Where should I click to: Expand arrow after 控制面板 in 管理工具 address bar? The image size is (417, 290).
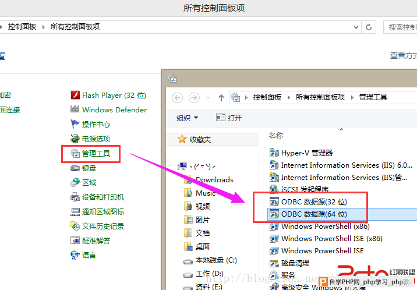288,98
